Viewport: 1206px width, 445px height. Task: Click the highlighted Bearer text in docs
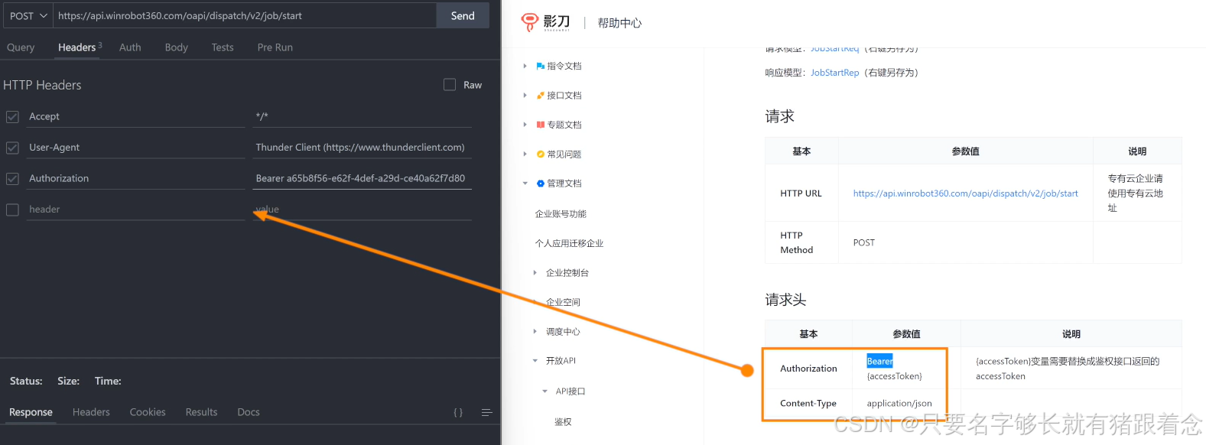pos(879,361)
